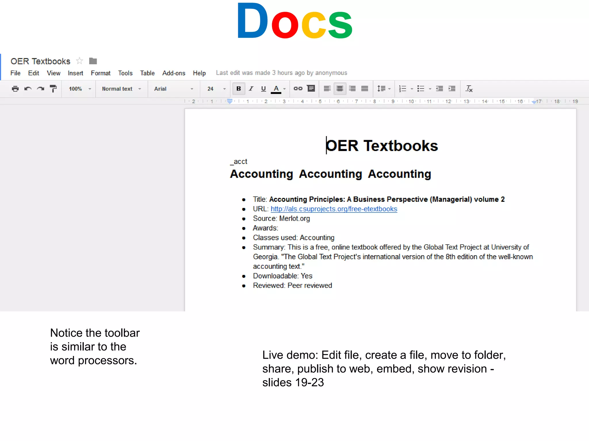Open the zoom 100% dropdown
This screenshot has height=441, width=589.
(80, 89)
